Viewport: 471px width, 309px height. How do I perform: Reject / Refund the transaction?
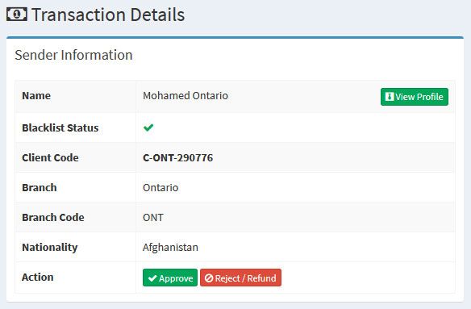[240, 278]
